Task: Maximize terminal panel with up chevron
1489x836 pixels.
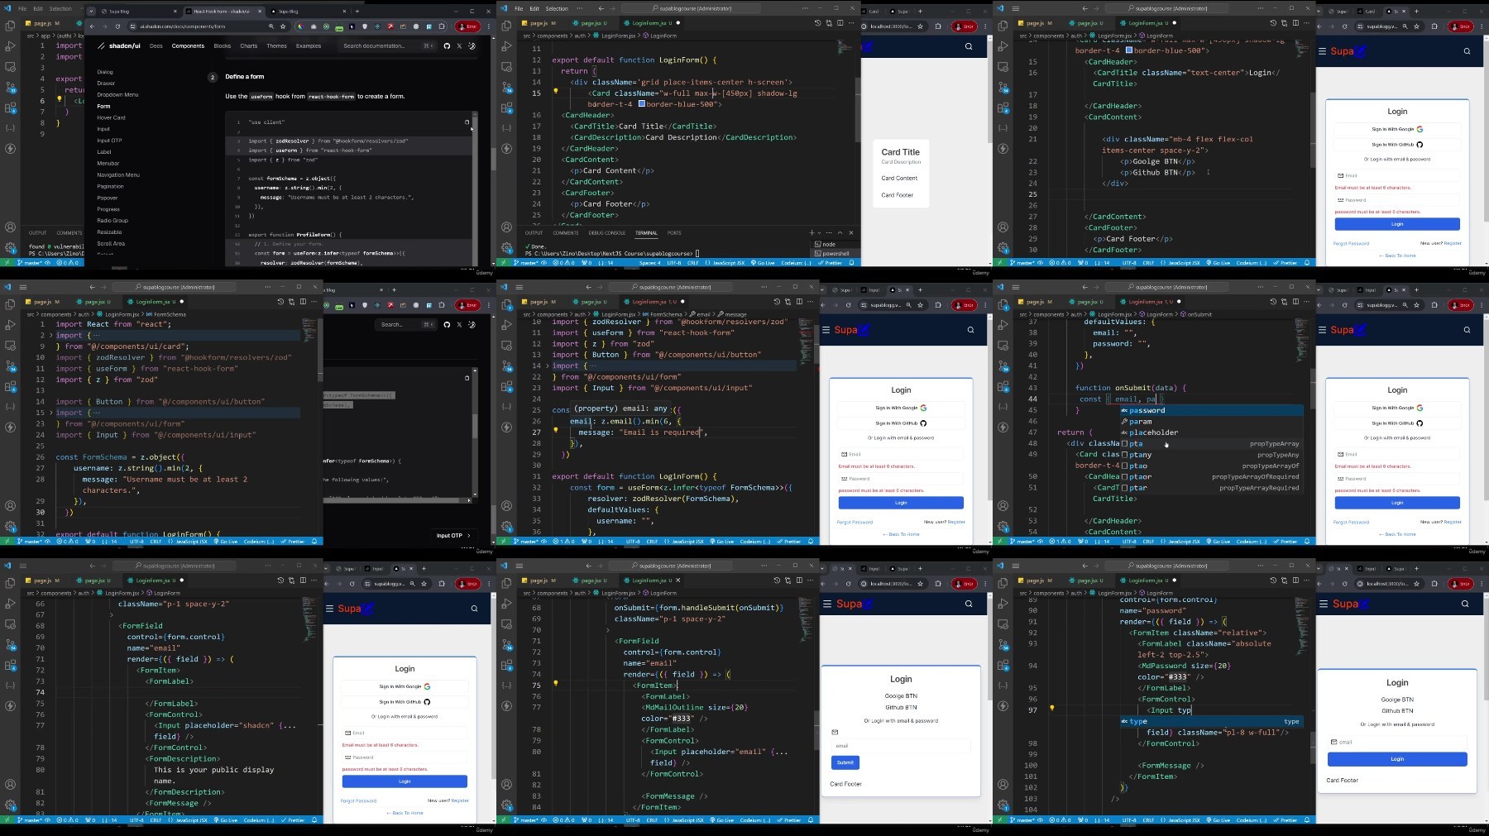Action: pos(840,232)
